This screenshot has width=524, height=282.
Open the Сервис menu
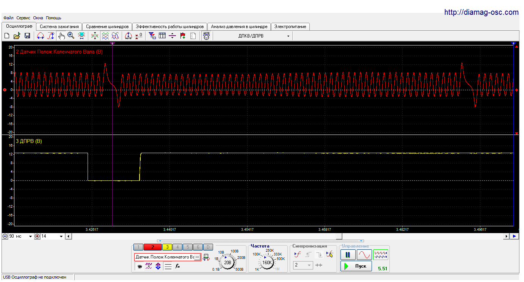tap(24, 18)
